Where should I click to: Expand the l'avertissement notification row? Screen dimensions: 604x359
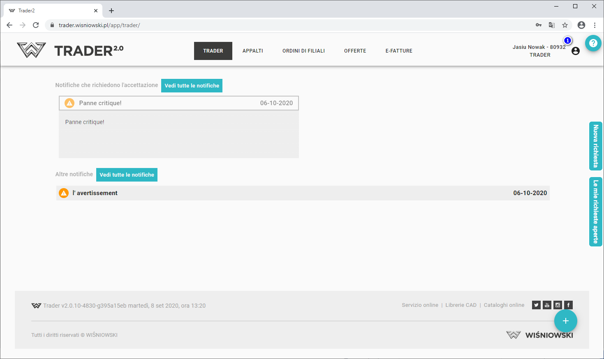click(303, 193)
